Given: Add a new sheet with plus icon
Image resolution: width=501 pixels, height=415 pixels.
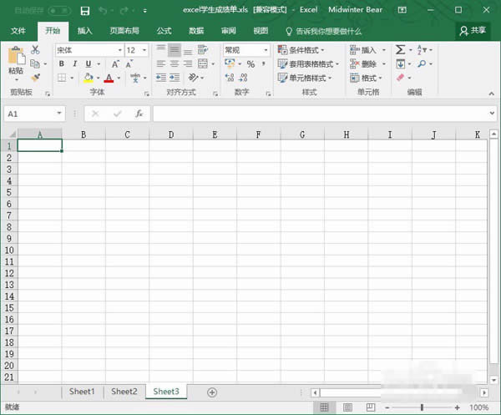Looking at the screenshot, I should point(212,392).
